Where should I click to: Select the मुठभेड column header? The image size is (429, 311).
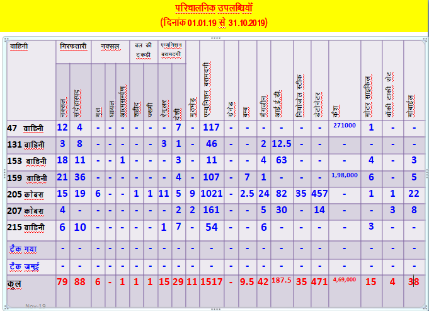193,107
